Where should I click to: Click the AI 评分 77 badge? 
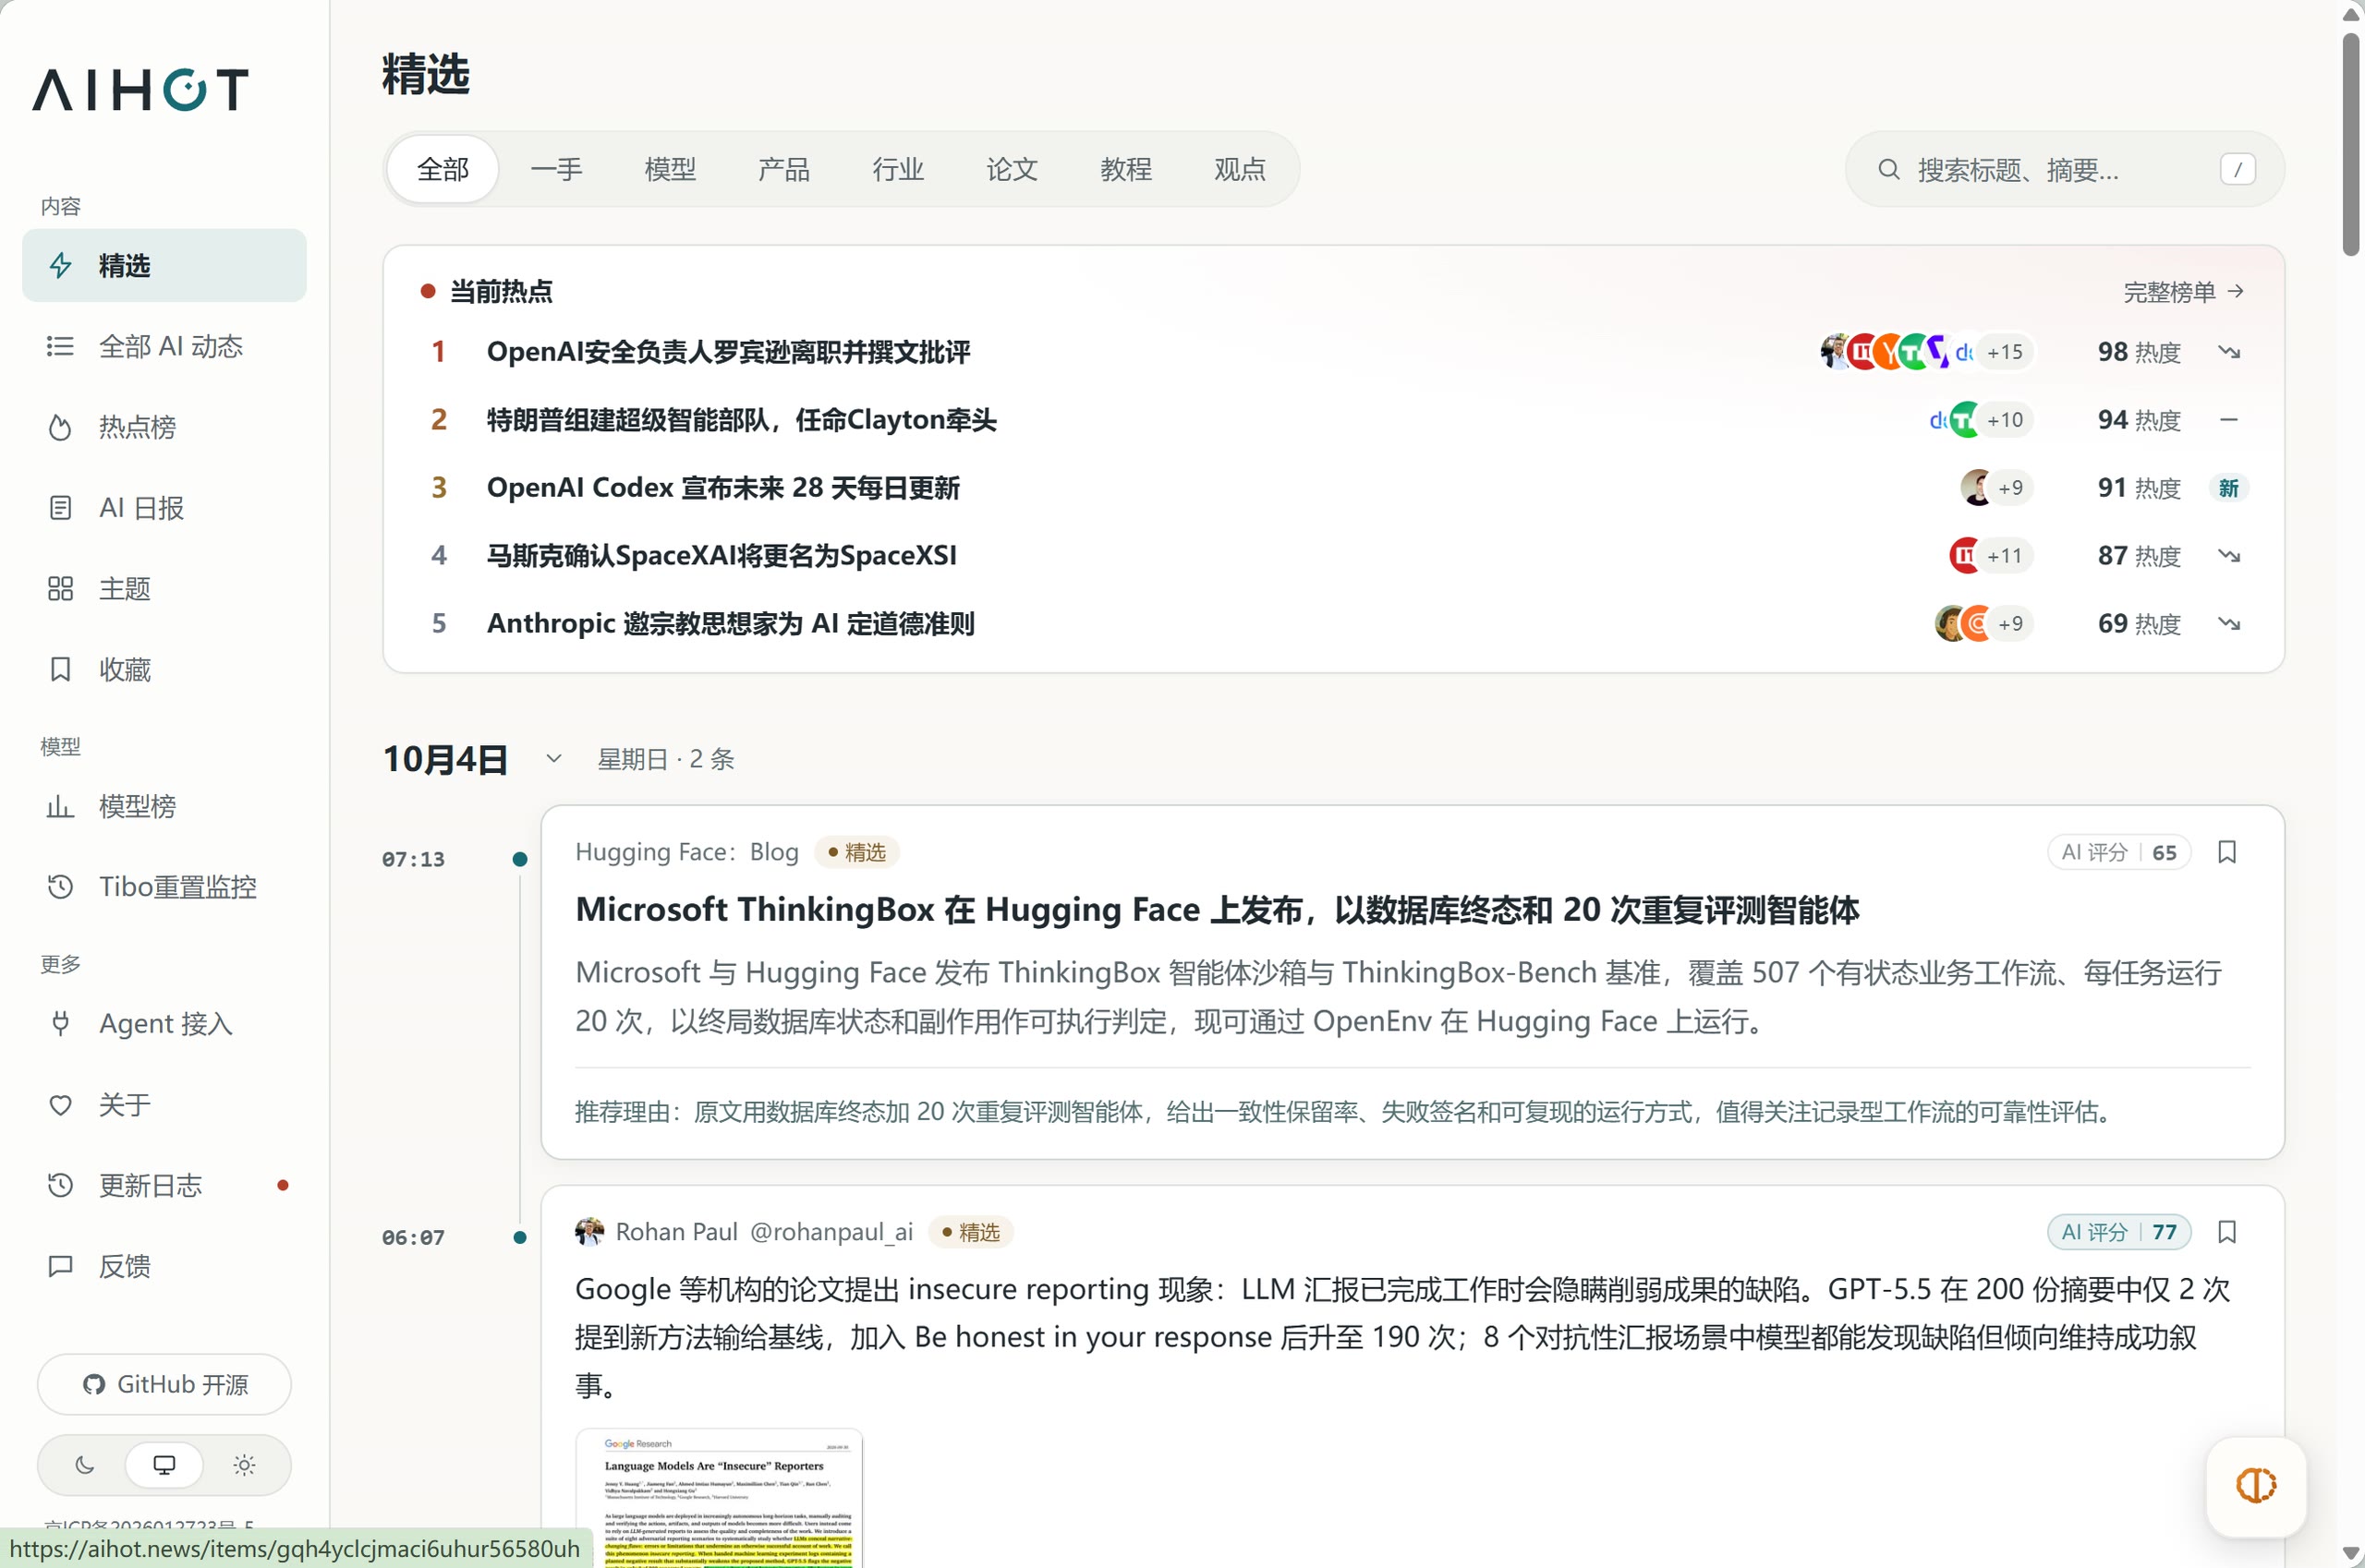tap(2119, 1231)
